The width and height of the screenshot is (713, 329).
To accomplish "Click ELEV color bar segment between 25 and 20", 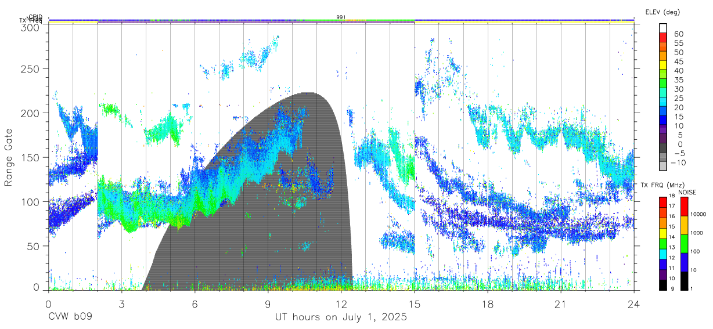I will coord(663,102).
